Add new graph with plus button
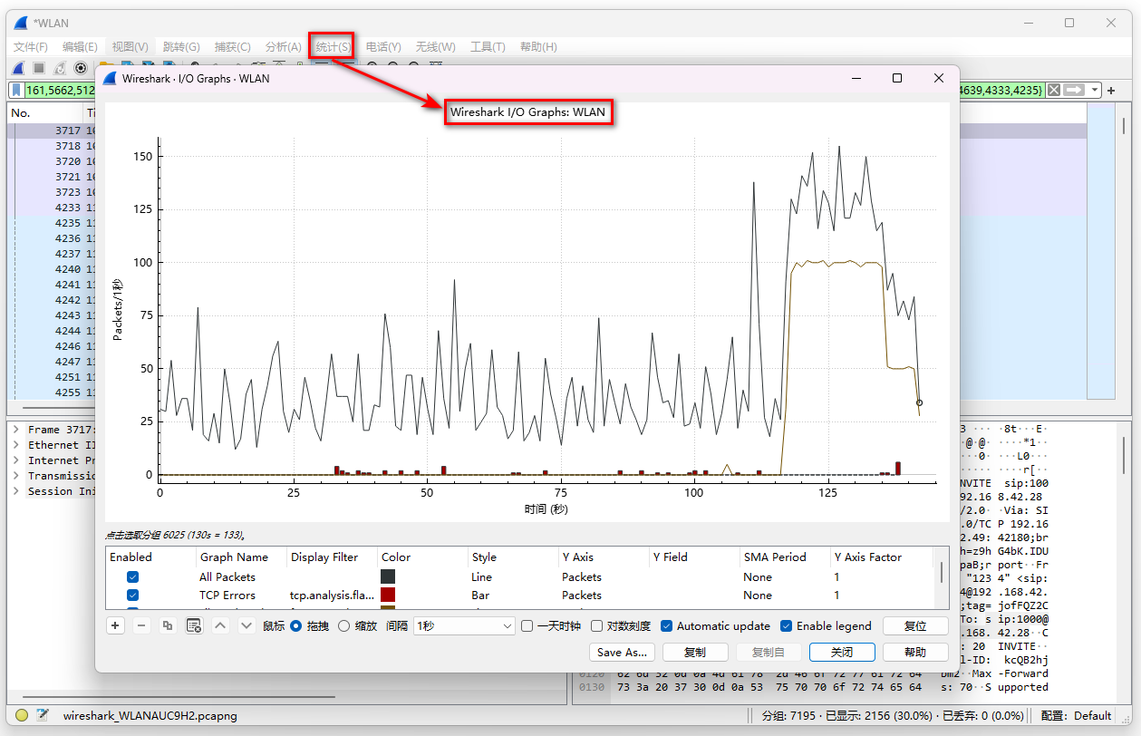 pyautogui.click(x=115, y=625)
